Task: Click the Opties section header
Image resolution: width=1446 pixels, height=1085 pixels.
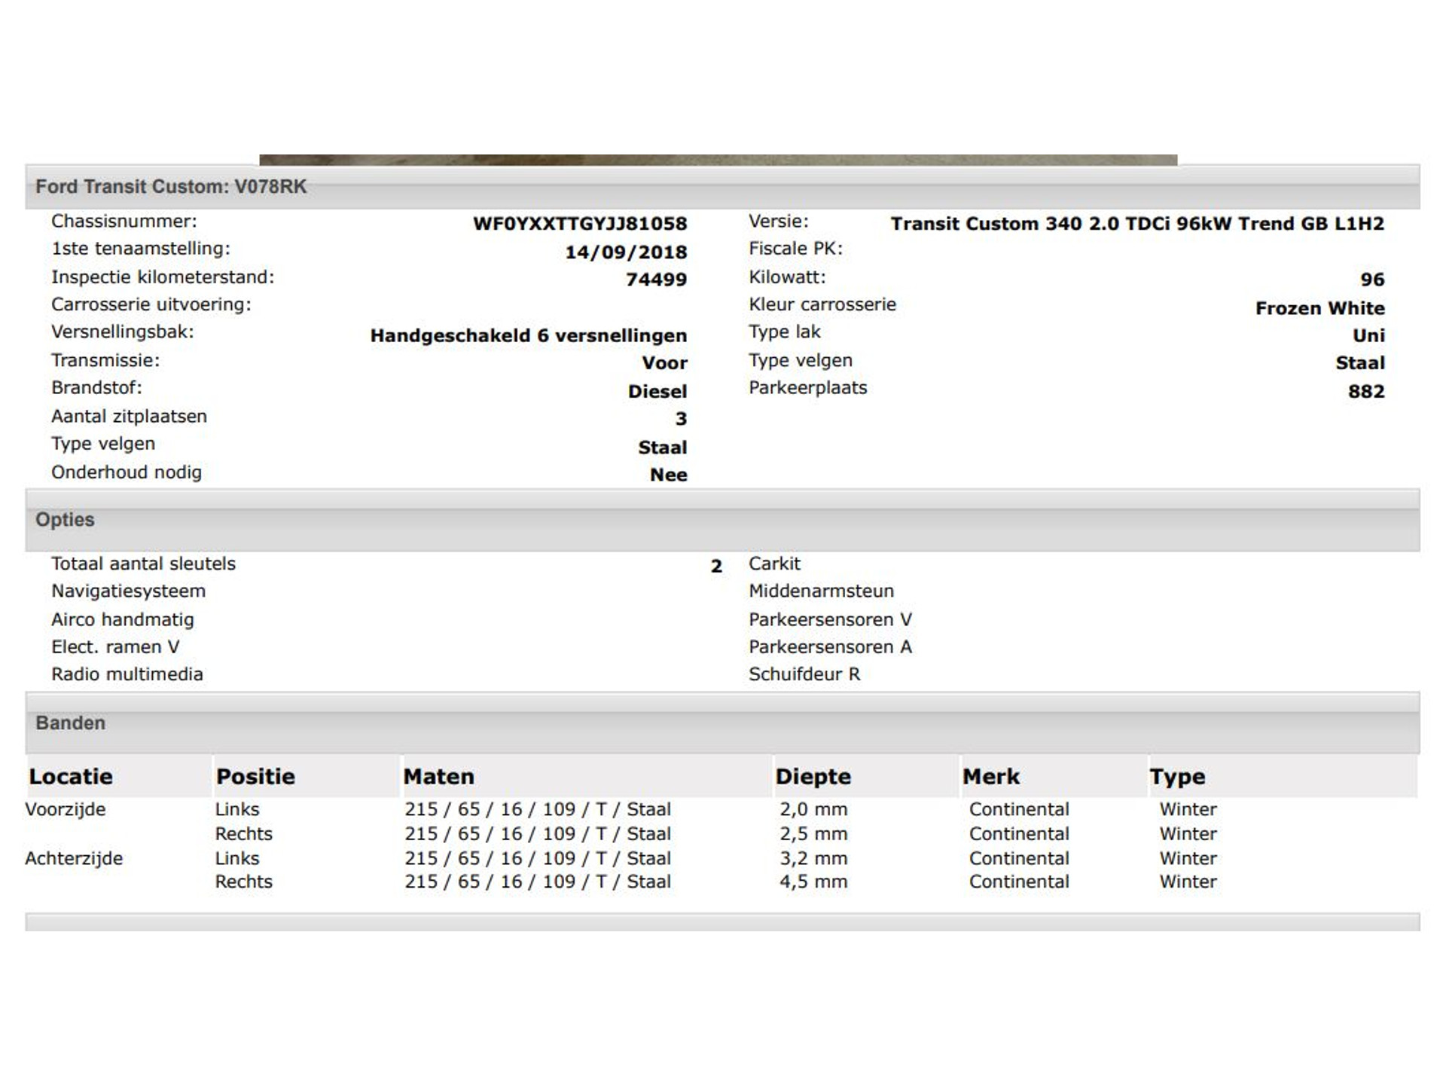Action: coord(65,520)
